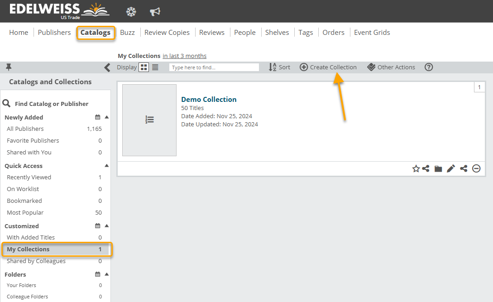Go to the Shelves tab

pos(277,33)
